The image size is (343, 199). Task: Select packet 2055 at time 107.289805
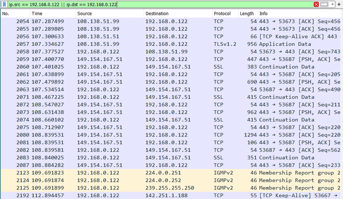172,29
